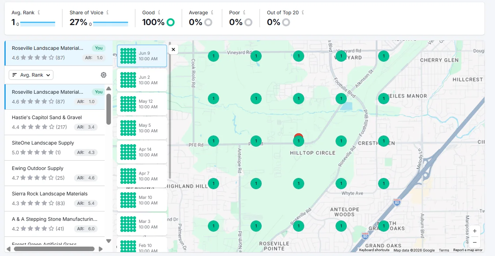Click info icon next to Share of Voice
Image resolution: width=495 pixels, height=256 pixels.
pos(107,13)
